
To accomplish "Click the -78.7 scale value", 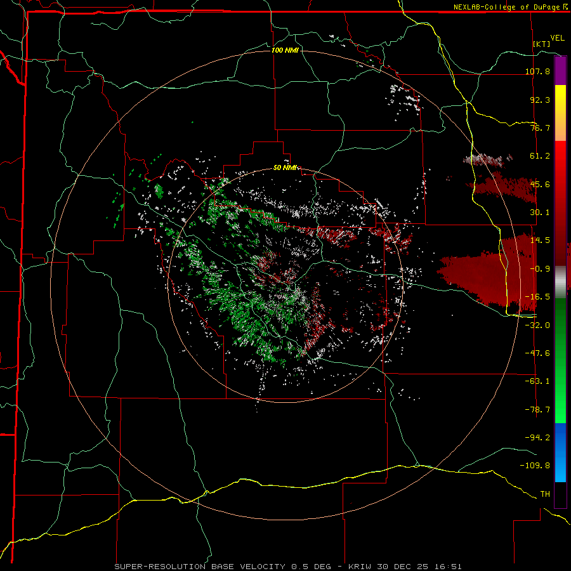I will pyautogui.click(x=537, y=409).
